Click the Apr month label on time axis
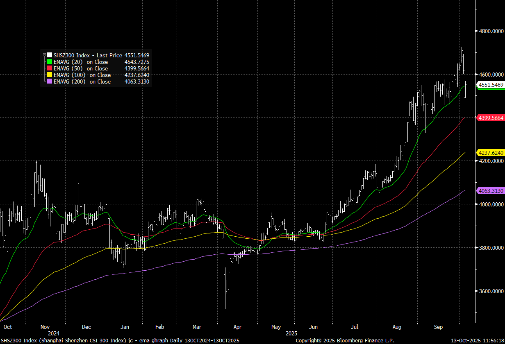The height and width of the screenshot is (344, 505). [238, 327]
